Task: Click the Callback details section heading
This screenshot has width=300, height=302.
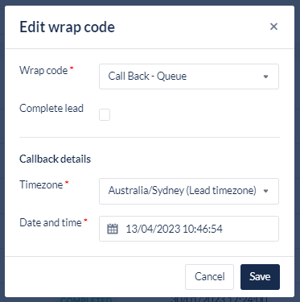Action: pos(55,159)
